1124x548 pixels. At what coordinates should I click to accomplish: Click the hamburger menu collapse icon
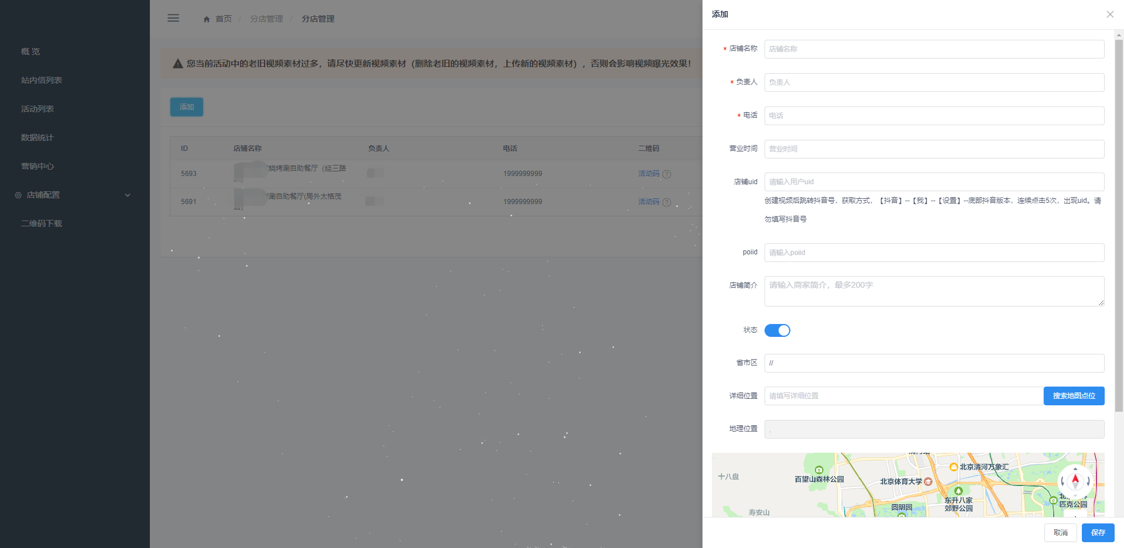tap(173, 18)
